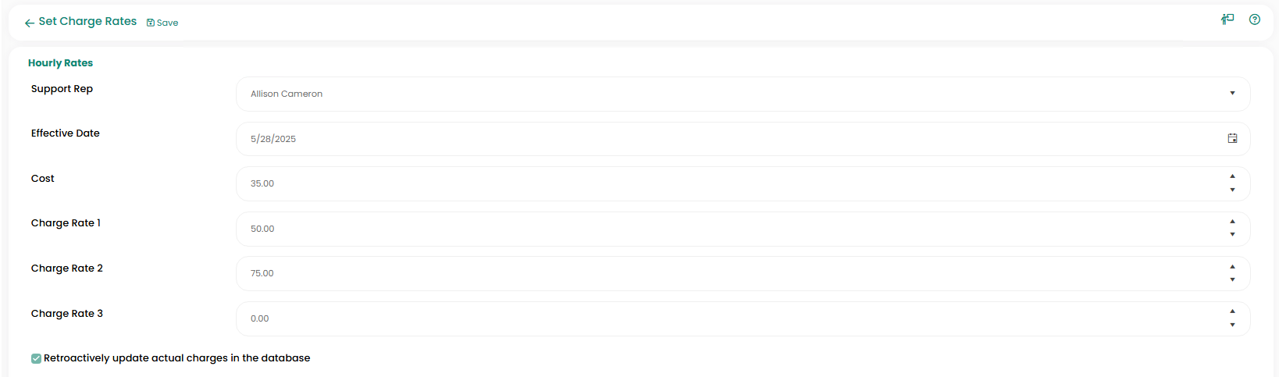Increment Charge Rate 2 value
The height and width of the screenshot is (377, 1279).
(1232, 267)
